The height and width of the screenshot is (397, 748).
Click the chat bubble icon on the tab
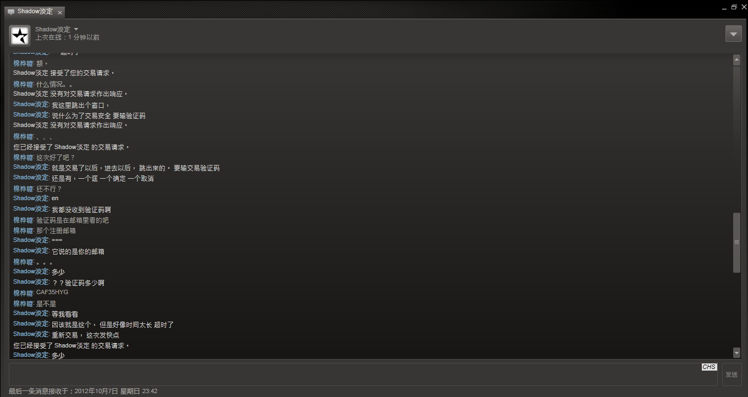(11, 12)
